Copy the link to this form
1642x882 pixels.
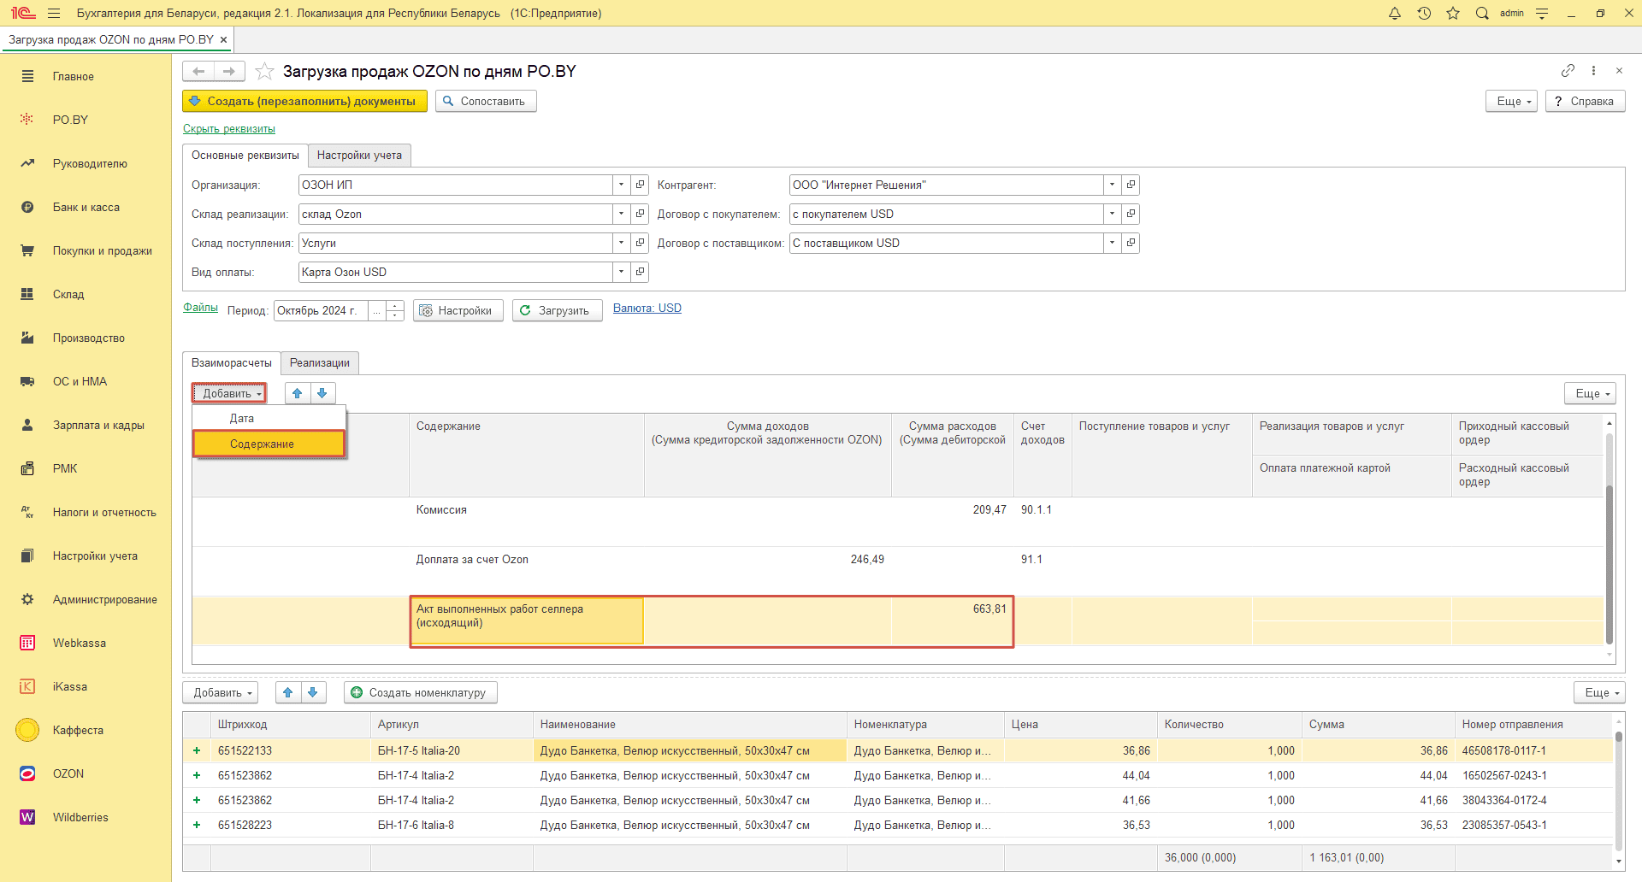[x=1568, y=71]
